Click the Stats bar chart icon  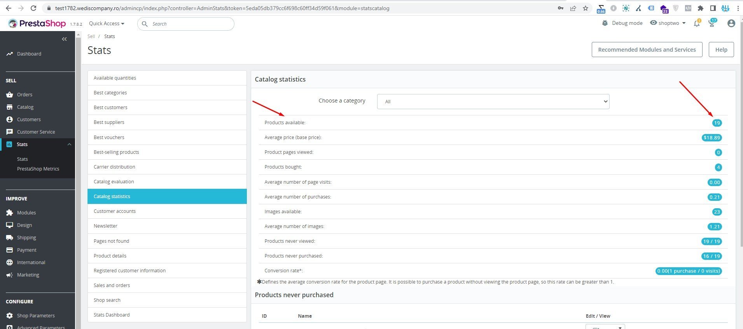(9, 144)
